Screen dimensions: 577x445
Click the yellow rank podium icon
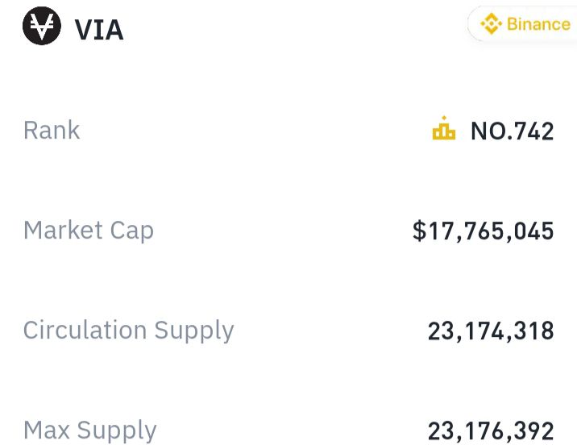tap(444, 127)
